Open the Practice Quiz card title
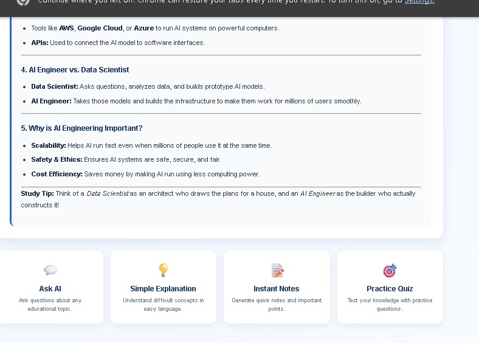This screenshot has height=343, width=479. [390, 289]
